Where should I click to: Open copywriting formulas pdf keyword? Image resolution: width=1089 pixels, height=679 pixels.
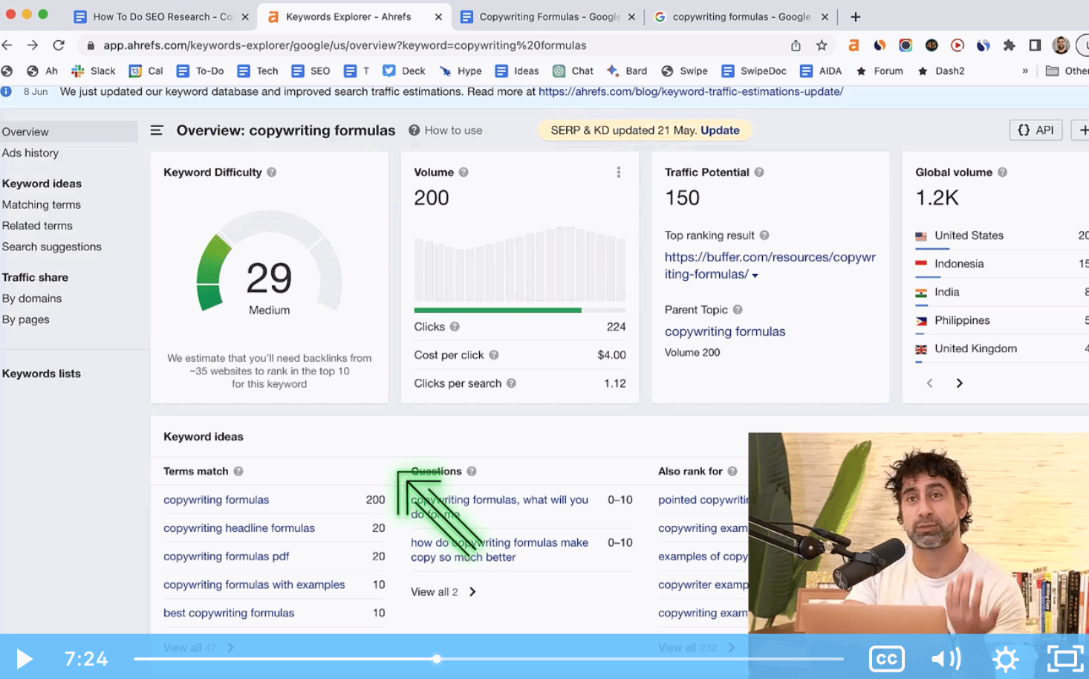pyautogui.click(x=227, y=556)
